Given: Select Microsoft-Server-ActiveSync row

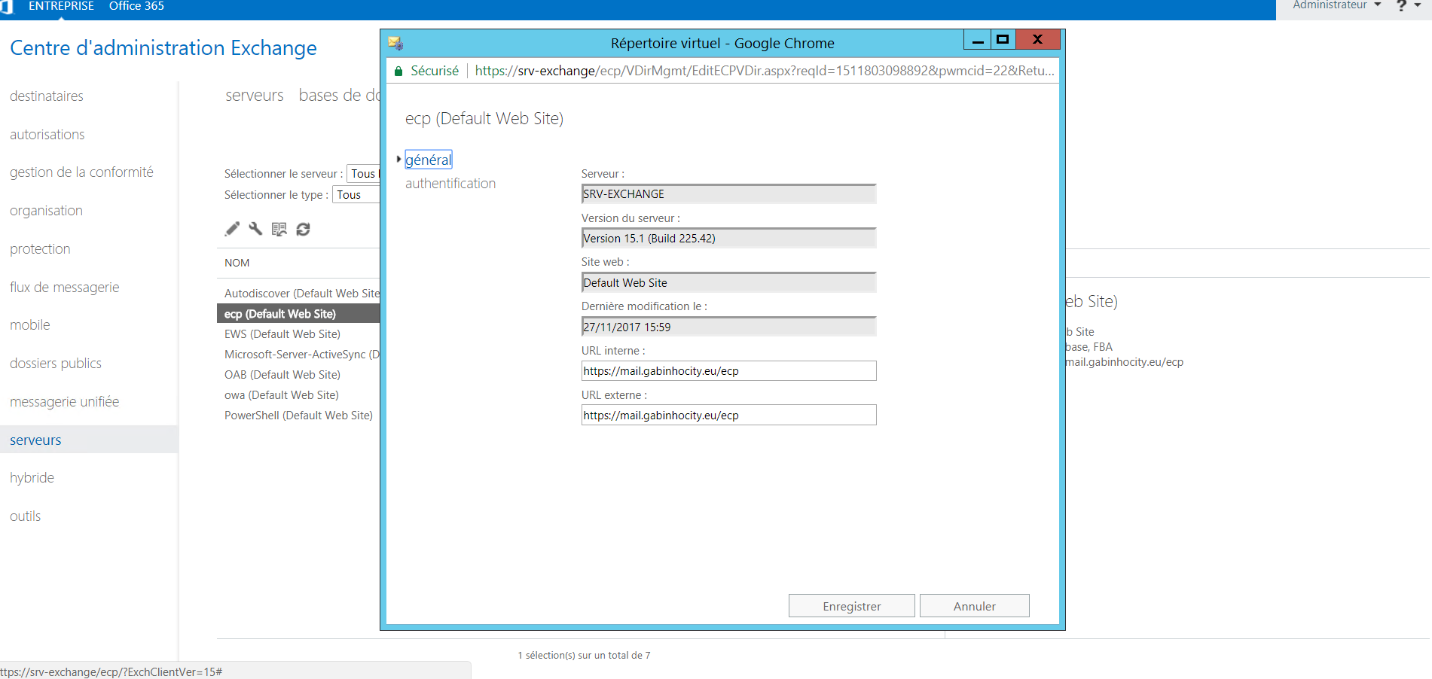Looking at the screenshot, I should (299, 355).
